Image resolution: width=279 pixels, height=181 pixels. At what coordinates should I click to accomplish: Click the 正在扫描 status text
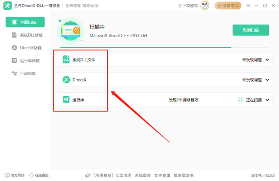point(254,100)
